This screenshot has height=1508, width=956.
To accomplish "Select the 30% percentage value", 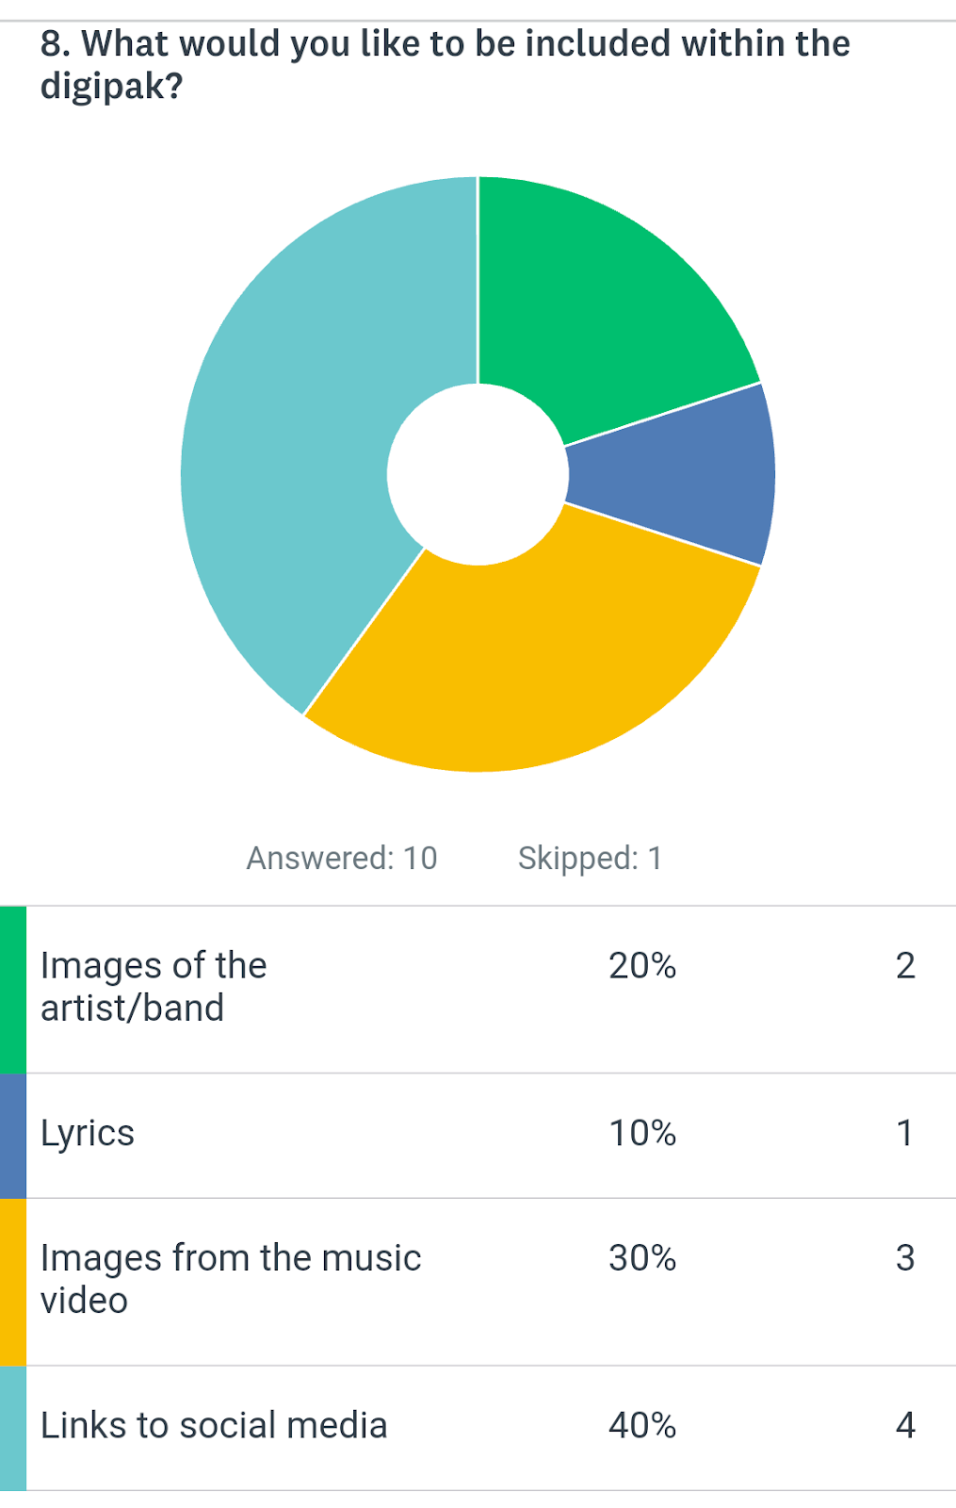I will pyautogui.click(x=642, y=1258).
